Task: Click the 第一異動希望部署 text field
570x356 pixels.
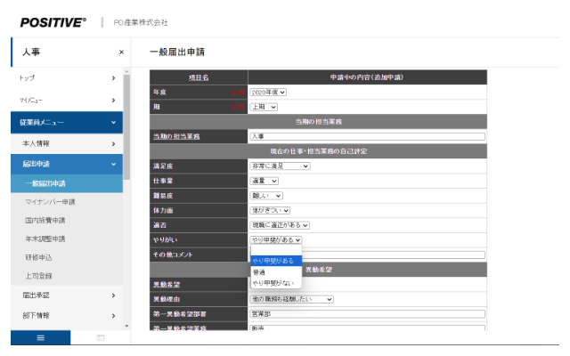Action: tap(367, 314)
